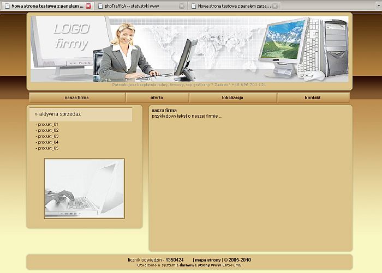Click the laptop keyboard thumbnail image

[x=84, y=189]
